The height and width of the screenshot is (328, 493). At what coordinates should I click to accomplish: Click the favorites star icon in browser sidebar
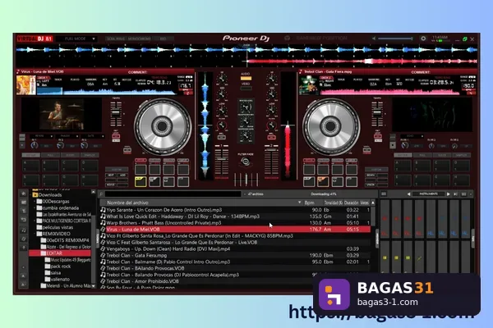pyautogui.click(x=23, y=194)
